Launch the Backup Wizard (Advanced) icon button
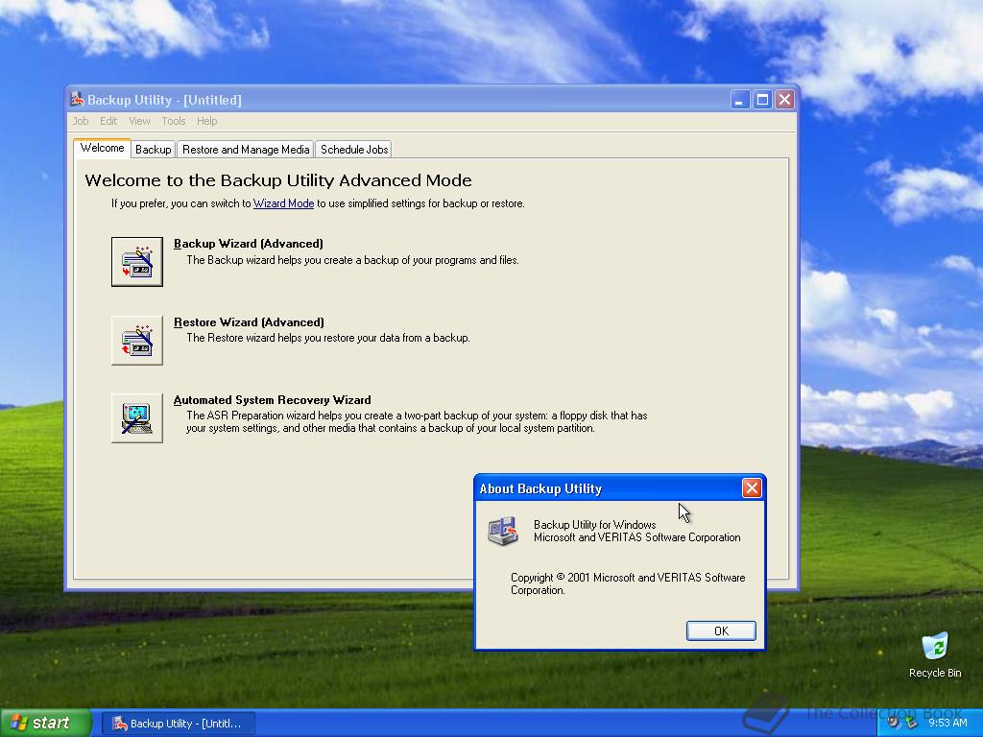983x737 pixels. (136, 261)
